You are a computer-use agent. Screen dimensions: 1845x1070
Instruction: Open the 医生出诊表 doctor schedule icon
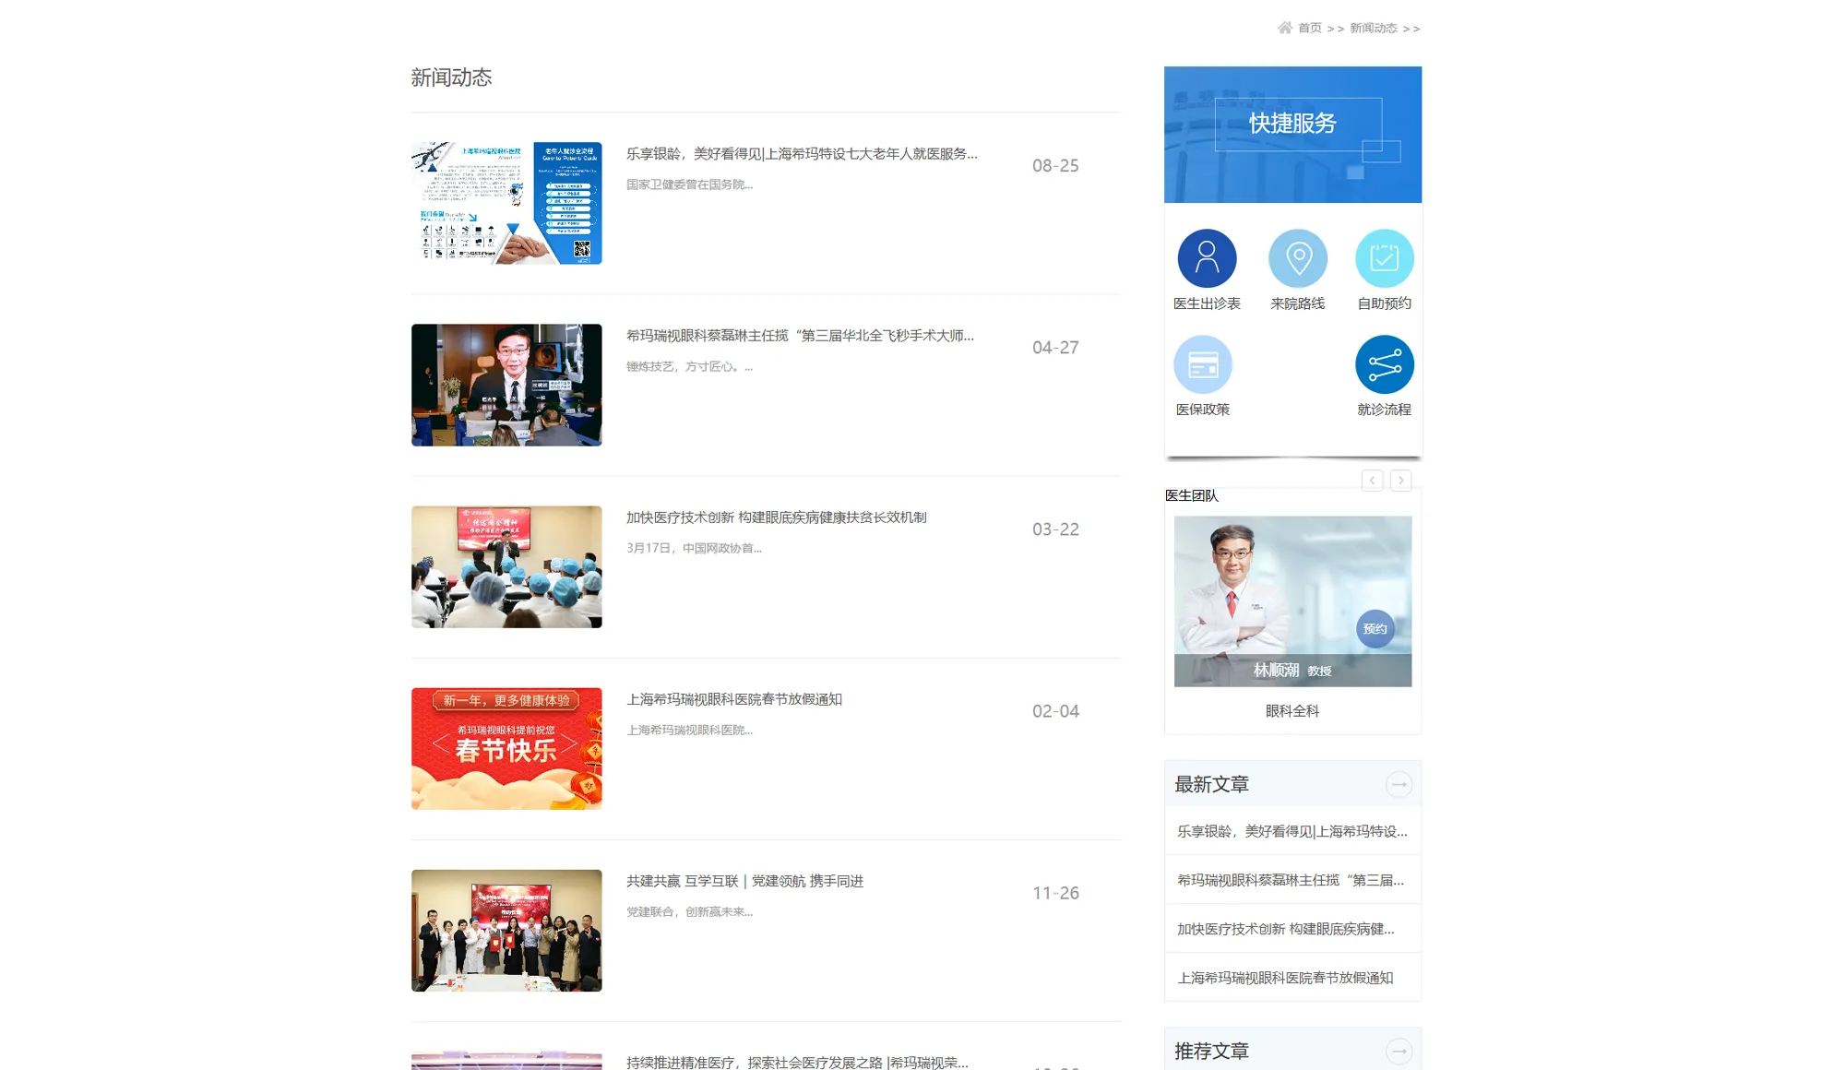(1207, 258)
